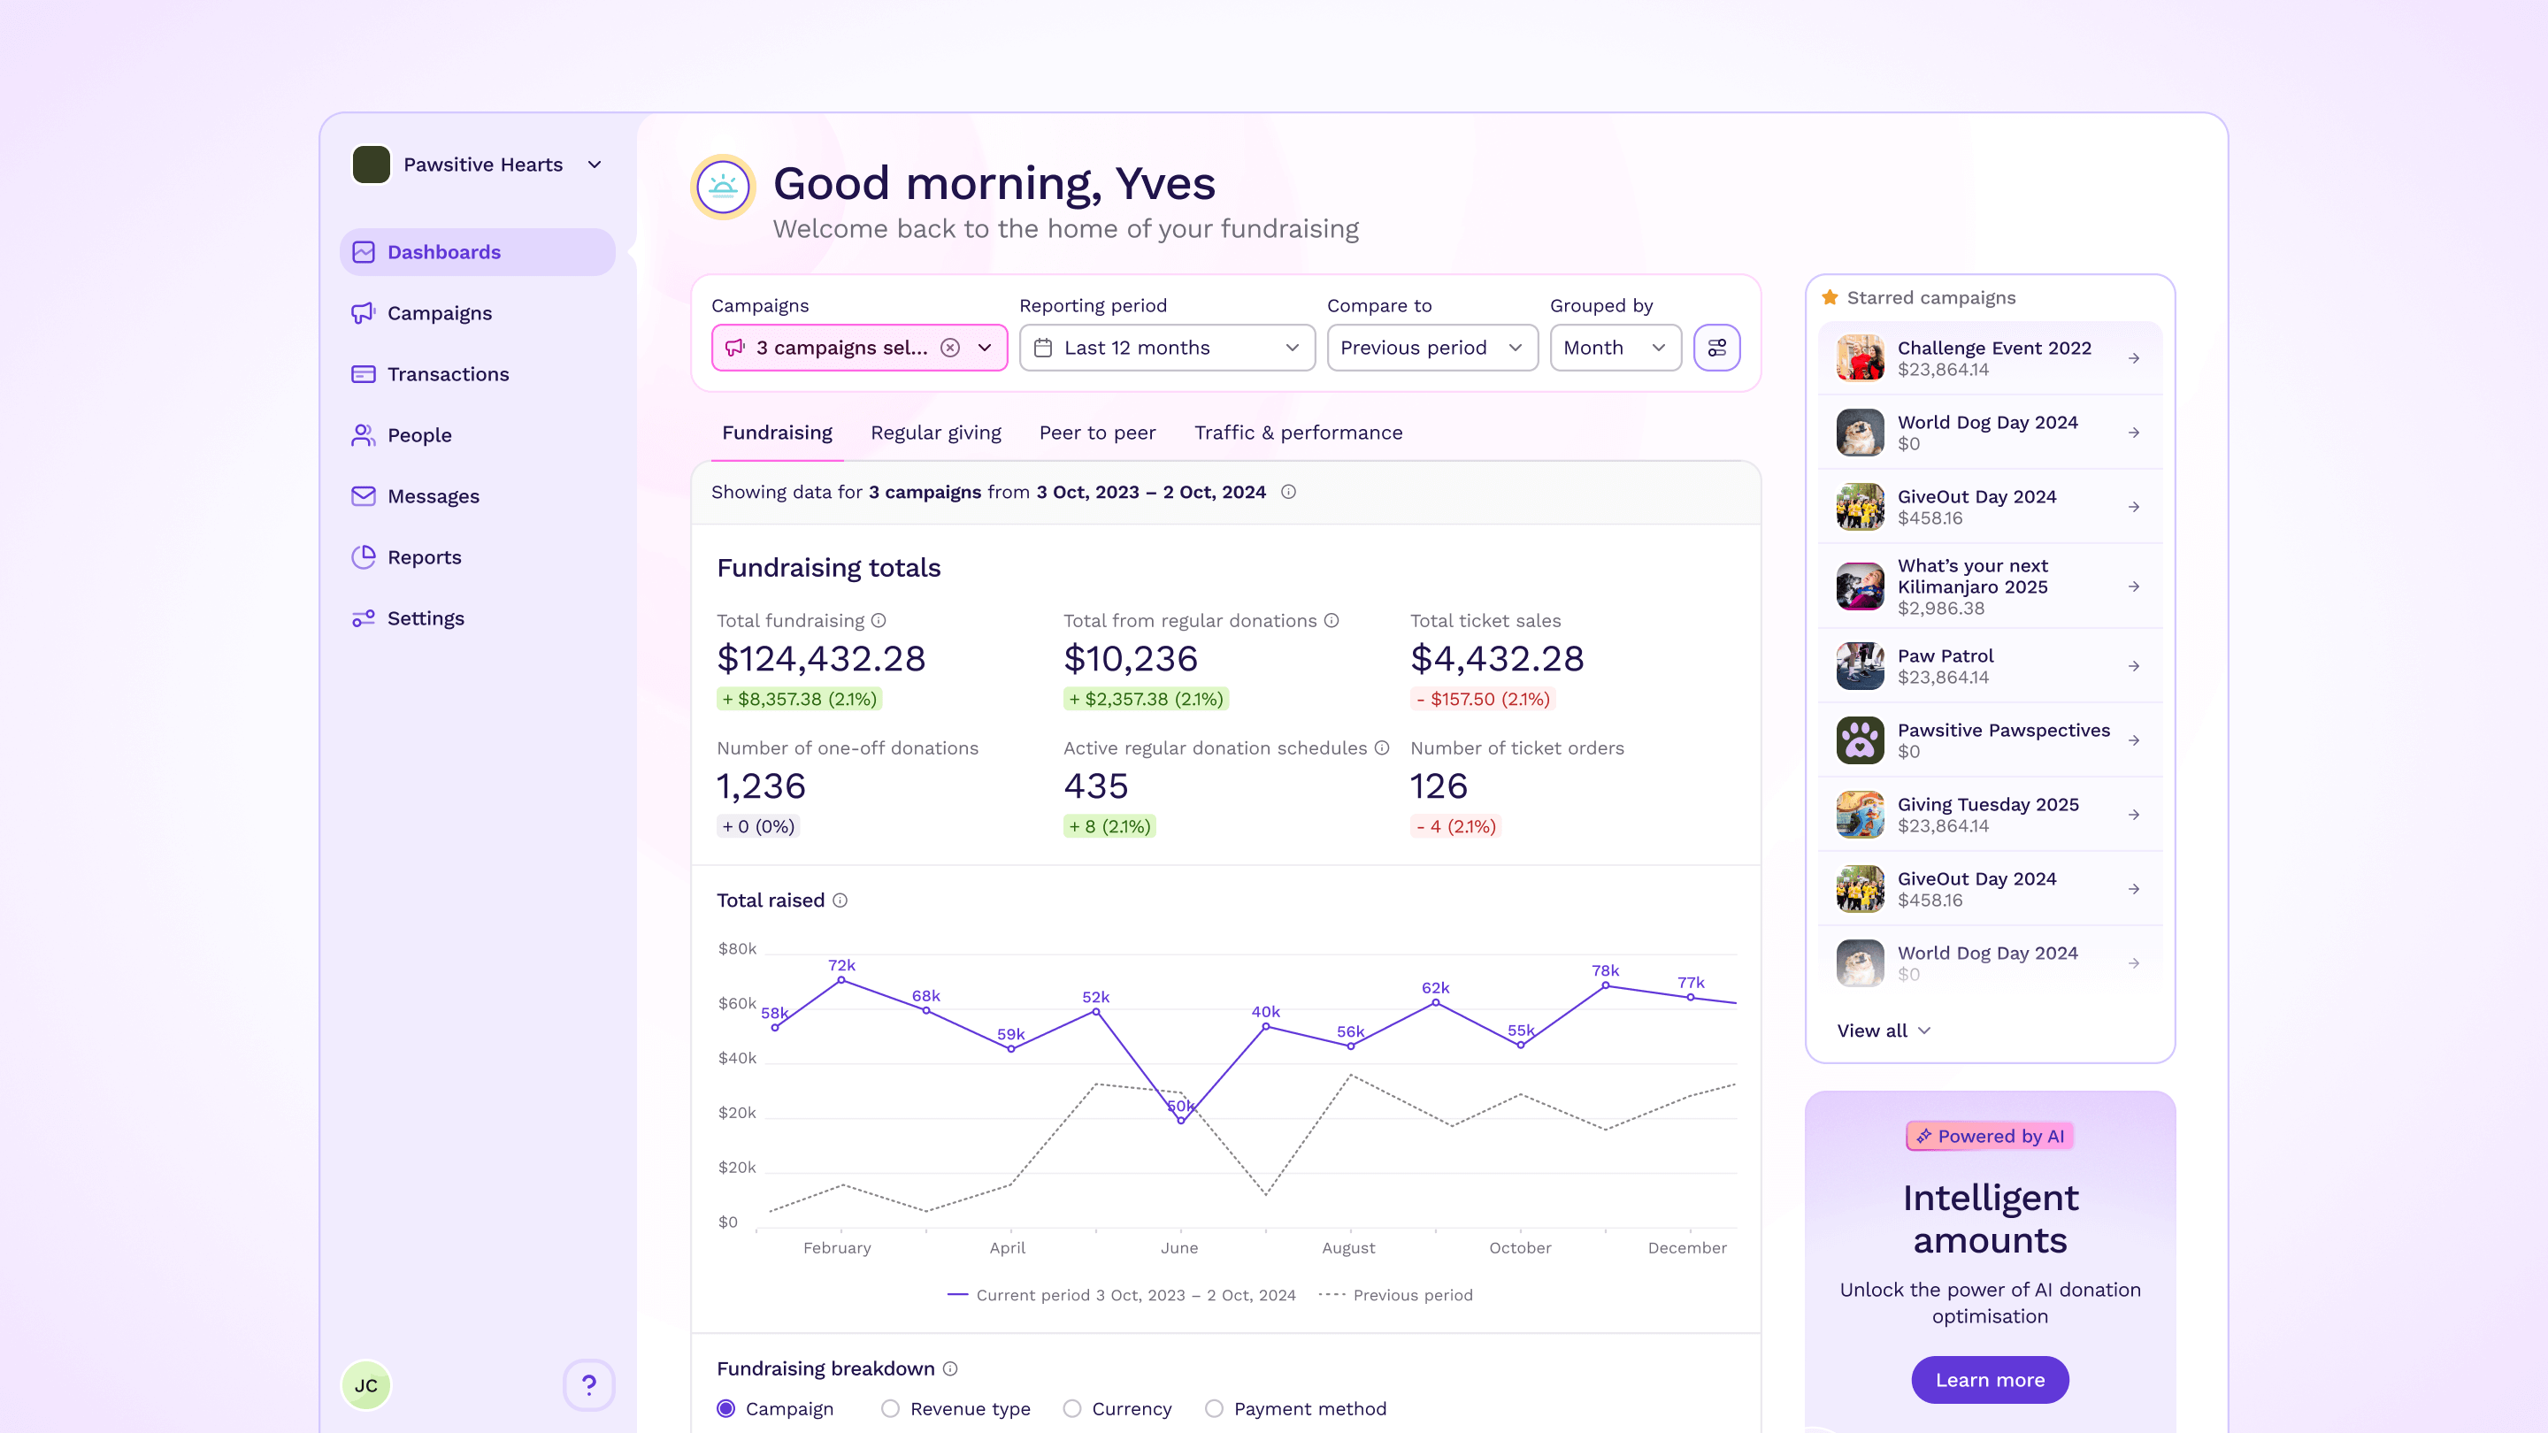Click arrow next to Challenge Event 2022
2548x1433 pixels.
[2134, 359]
